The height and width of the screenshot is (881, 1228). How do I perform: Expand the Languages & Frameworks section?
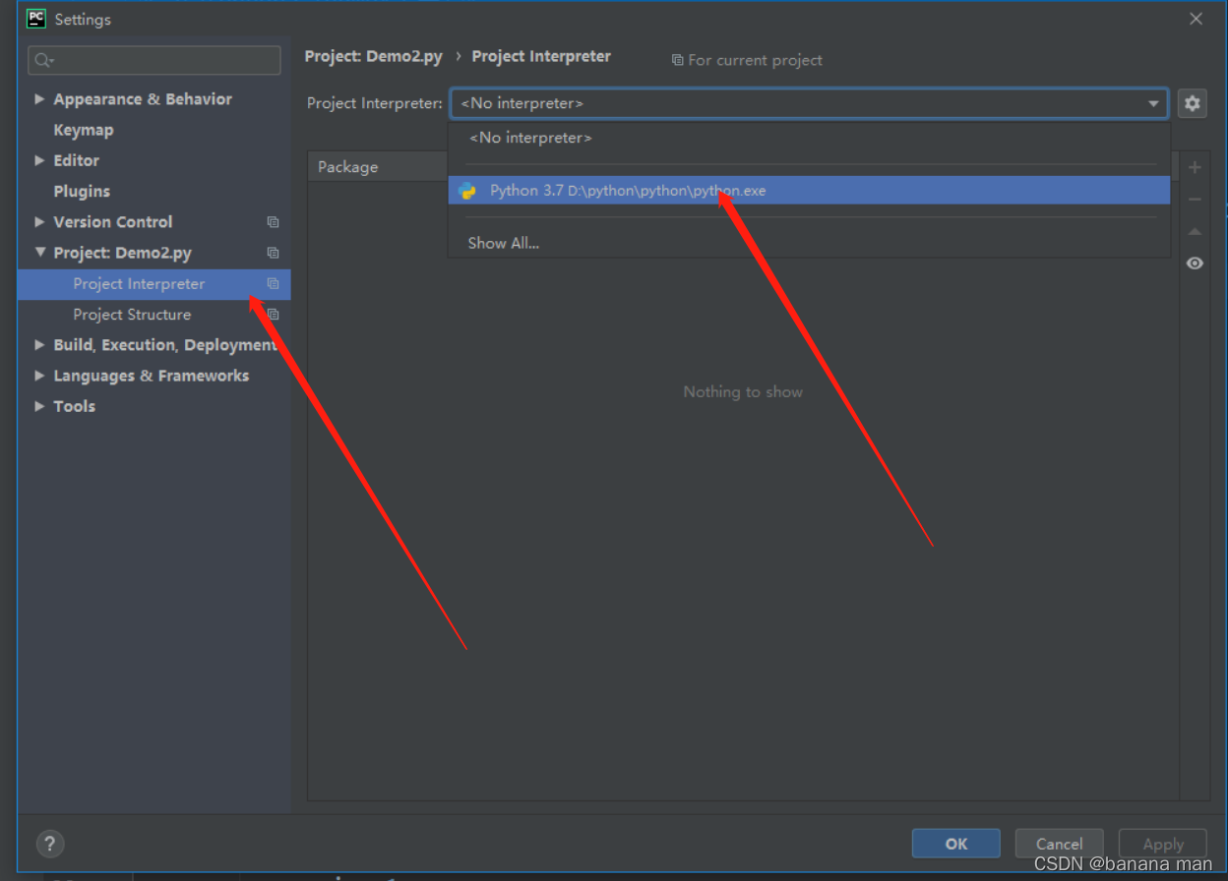pos(39,376)
